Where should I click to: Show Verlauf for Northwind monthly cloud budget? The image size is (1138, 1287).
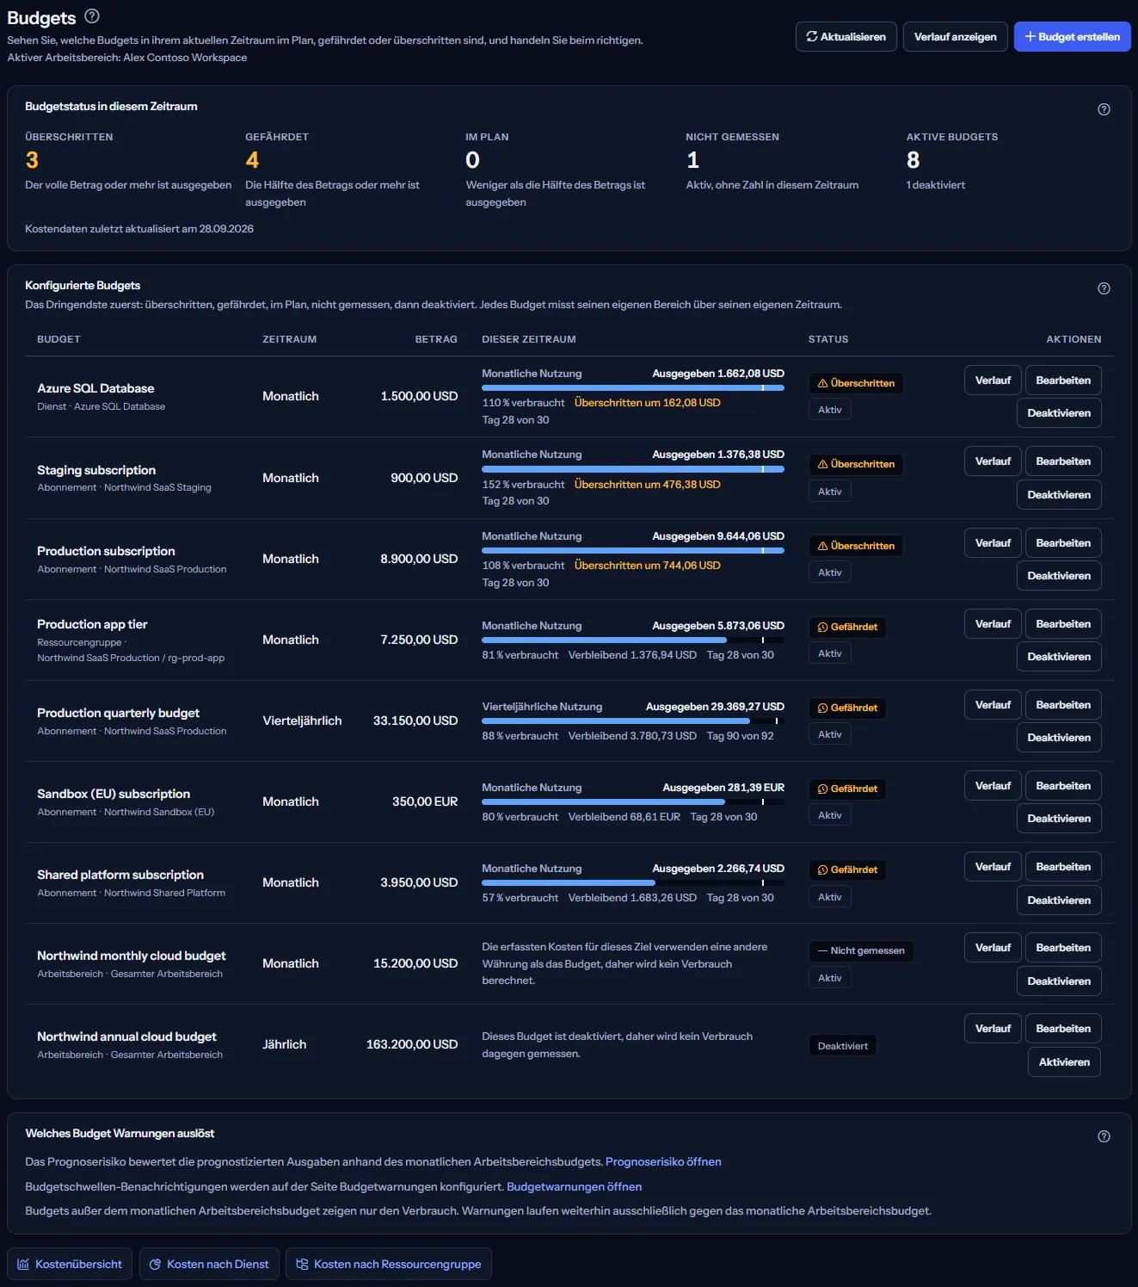993,948
